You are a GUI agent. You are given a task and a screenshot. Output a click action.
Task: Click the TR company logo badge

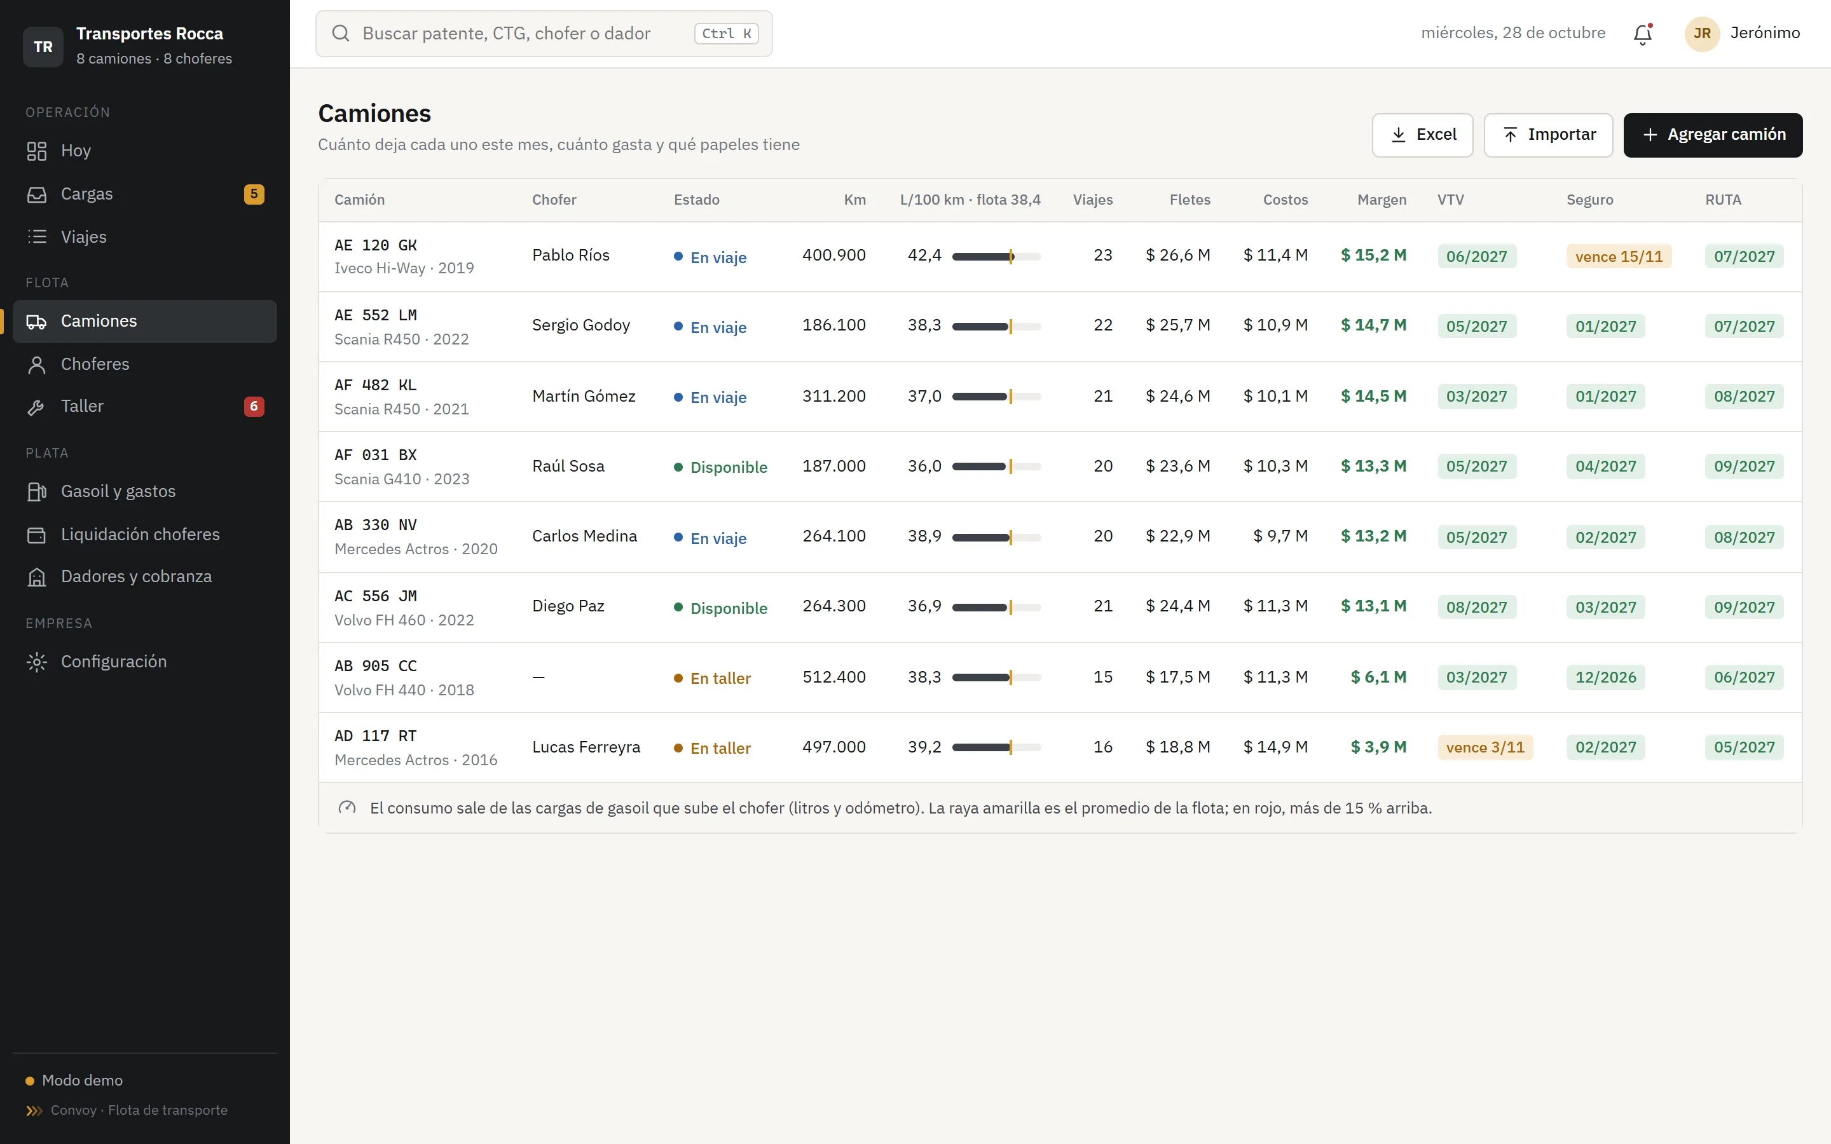click(x=43, y=47)
